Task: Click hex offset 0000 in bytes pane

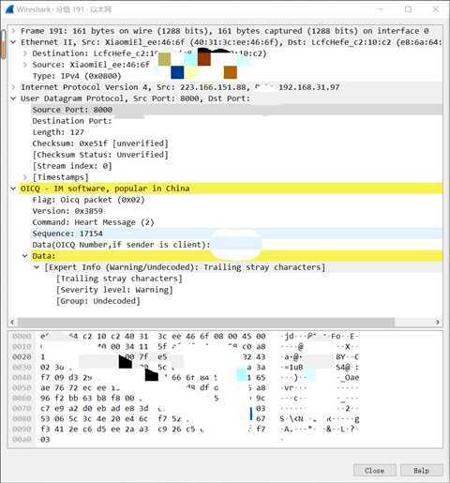Action: click(22, 336)
